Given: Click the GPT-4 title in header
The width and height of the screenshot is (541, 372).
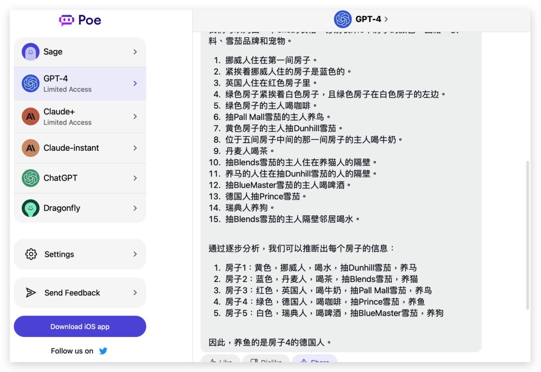Looking at the screenshot, I should click(x=368, y=19).
